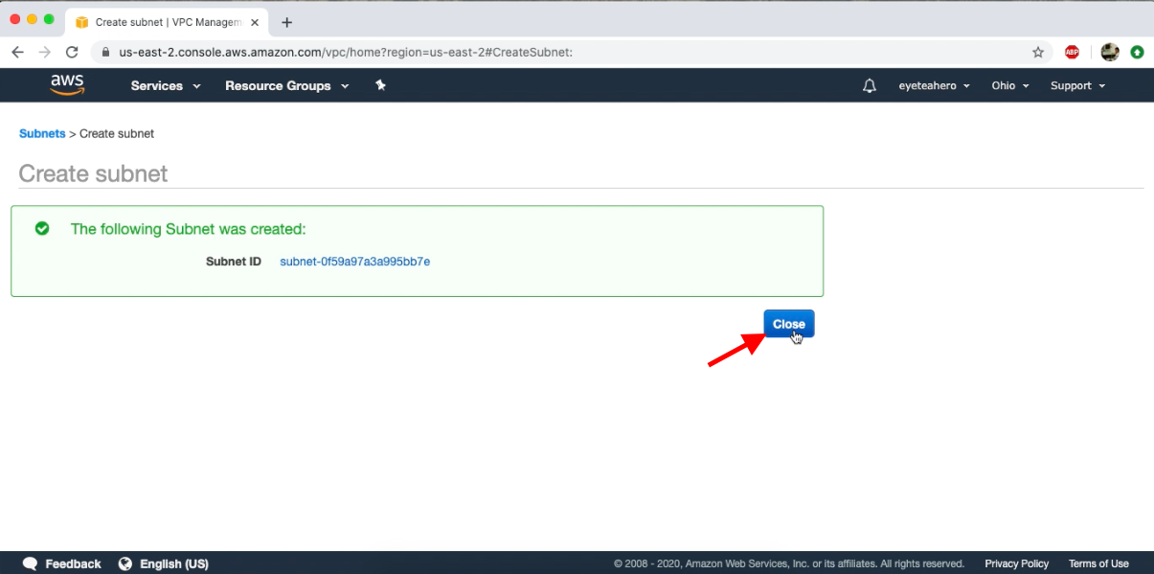Go back with browser back arrow
Image resolution: width=1154 pixels, height=574 pixels.
(17, 52)
